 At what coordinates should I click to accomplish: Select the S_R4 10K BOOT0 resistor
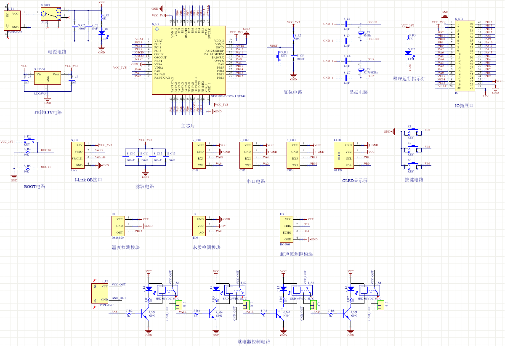[x=27, y=152]
